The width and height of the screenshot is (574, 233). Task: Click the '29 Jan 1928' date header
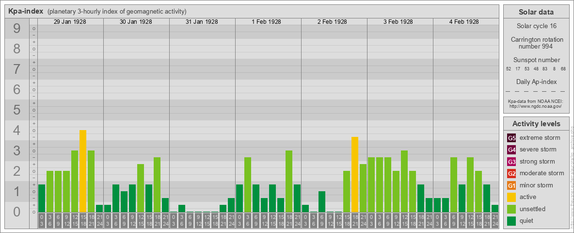[70, 22]
